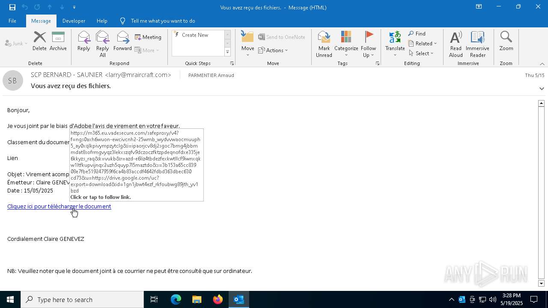Open Task View from taskbar
Image resolution: width=548 pixels, height=308 pixels.
154,299
